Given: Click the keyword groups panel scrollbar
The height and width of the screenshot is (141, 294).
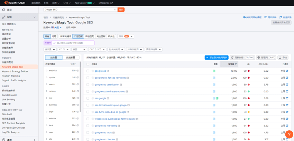Looking at the screenshot, I should coord(80,87).
